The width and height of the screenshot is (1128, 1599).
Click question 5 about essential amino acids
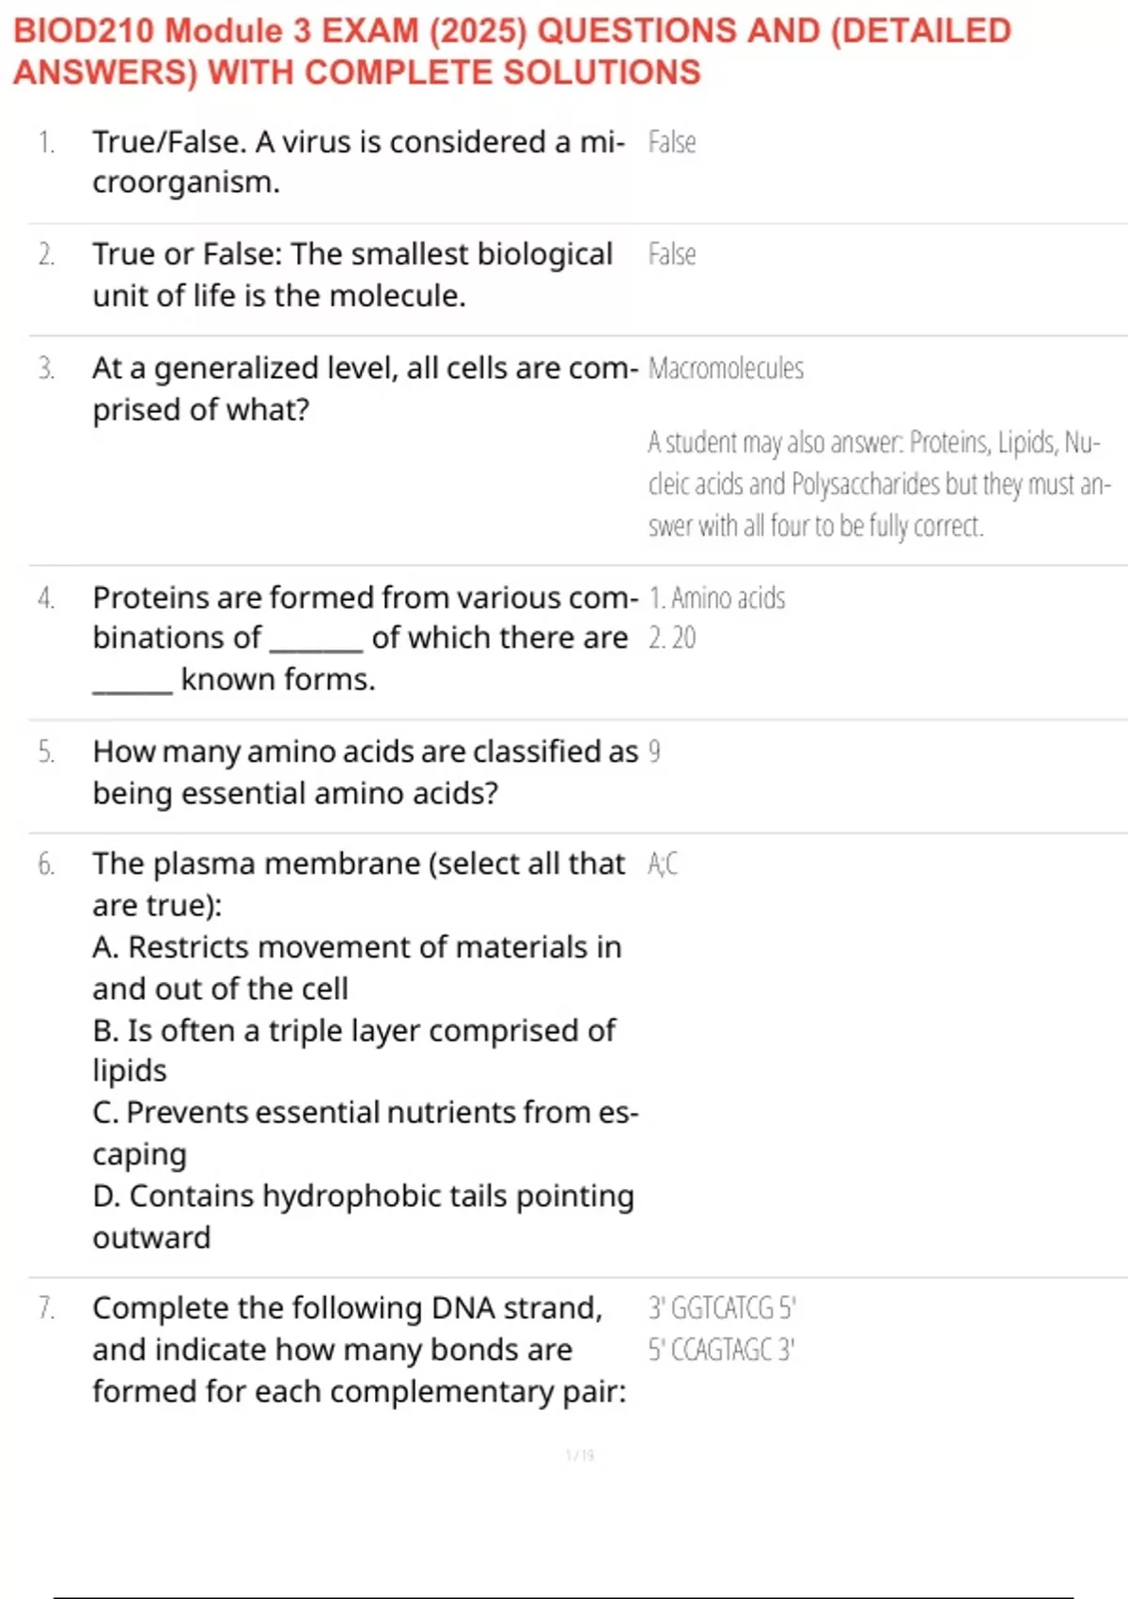click(x=365, y=772)
